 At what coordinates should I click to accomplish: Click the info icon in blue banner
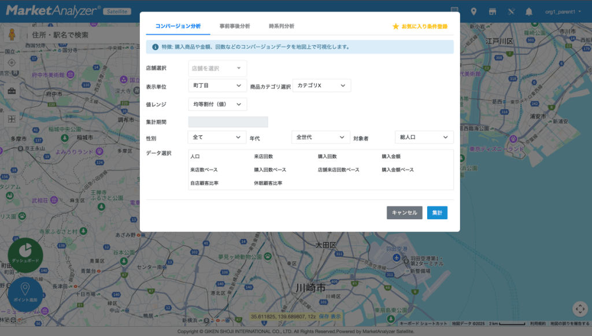[155, 47]
